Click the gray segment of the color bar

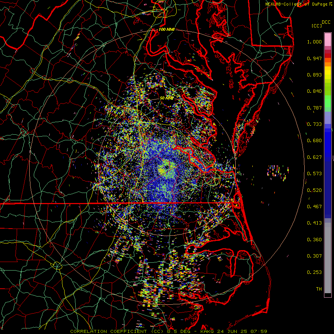coord(328,258)
